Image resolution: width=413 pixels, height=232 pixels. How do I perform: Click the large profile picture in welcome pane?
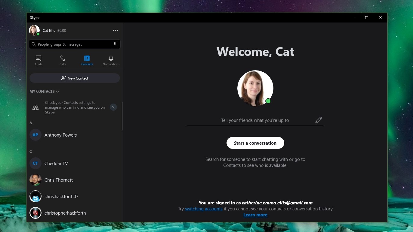[255, 88]
